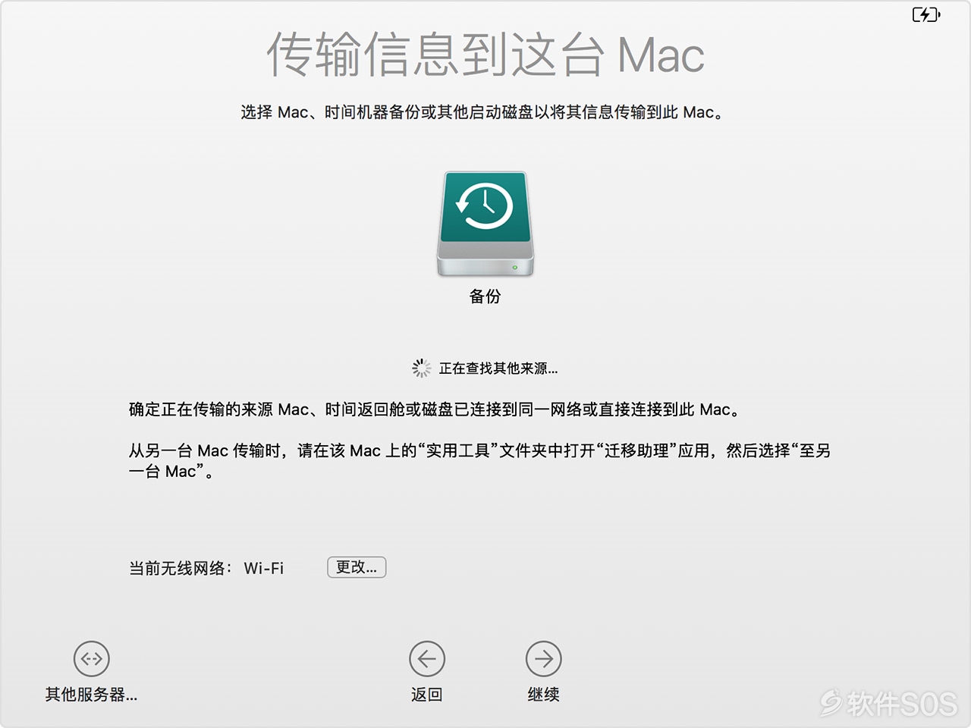Click the spinning search progress indicator

pos(422,369)
